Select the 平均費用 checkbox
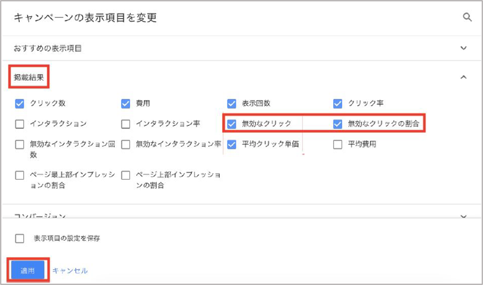 point(338,144)
